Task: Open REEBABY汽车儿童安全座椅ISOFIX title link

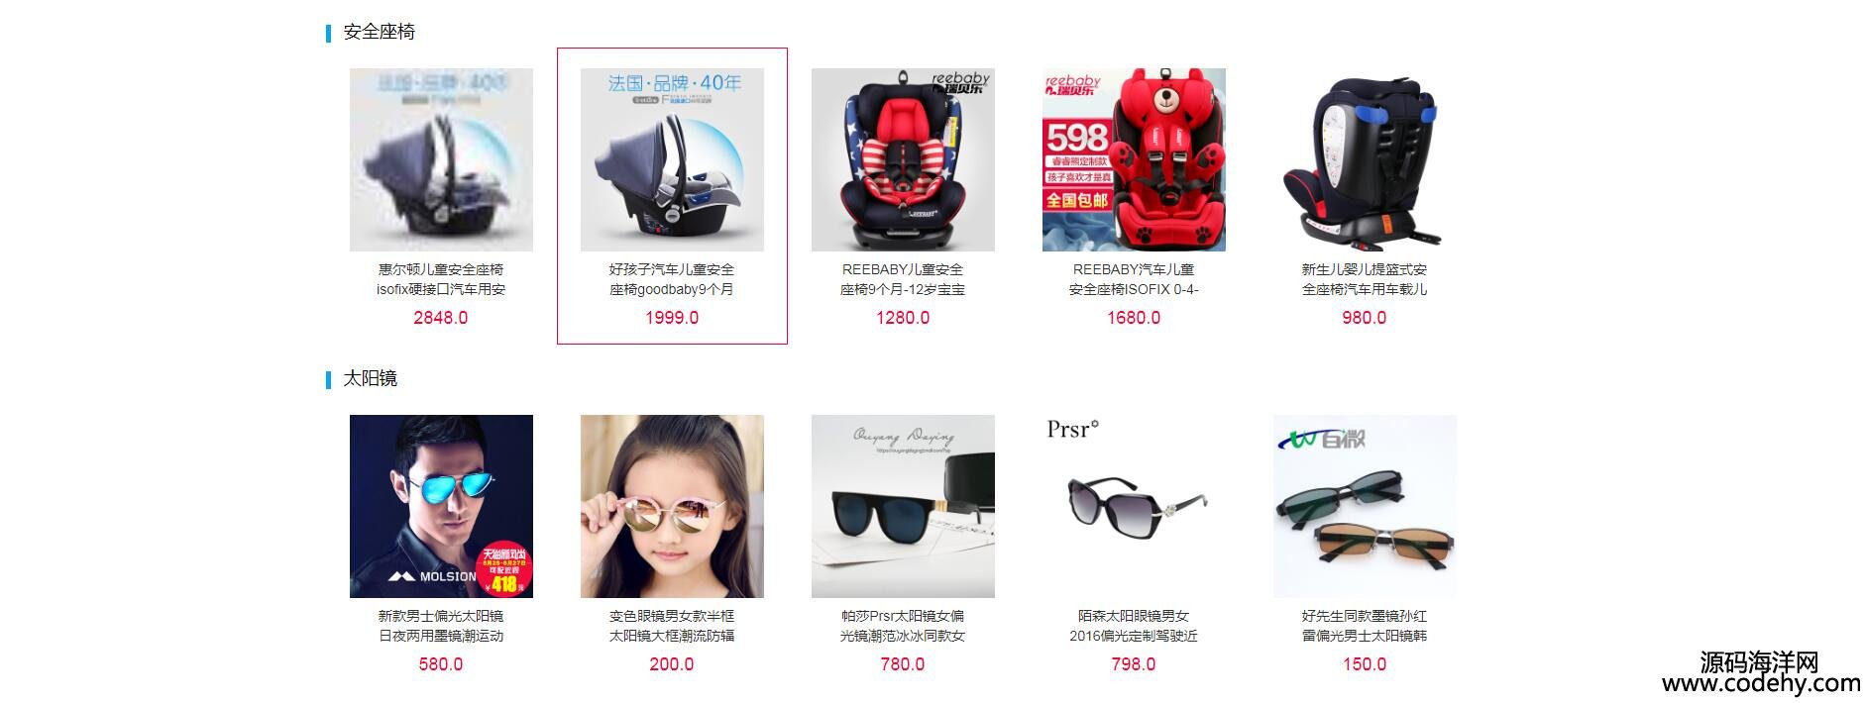Action: click(x=1134, y=279)
